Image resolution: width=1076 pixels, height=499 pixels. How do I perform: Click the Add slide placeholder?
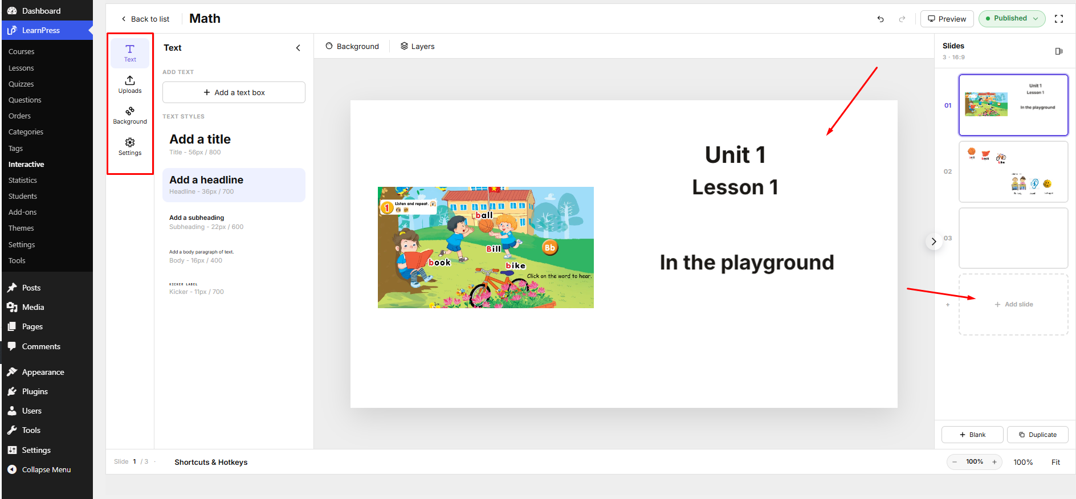point(1013,305)
